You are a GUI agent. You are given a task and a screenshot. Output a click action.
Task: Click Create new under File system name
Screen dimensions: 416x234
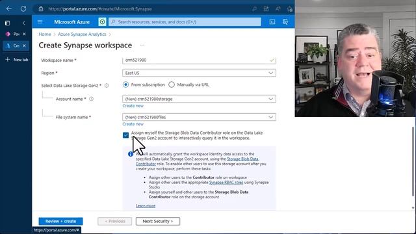[133, 124]
